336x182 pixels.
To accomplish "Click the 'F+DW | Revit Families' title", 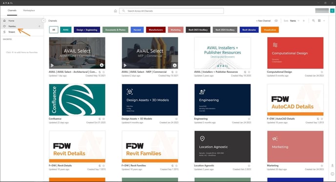I will 134,165.
